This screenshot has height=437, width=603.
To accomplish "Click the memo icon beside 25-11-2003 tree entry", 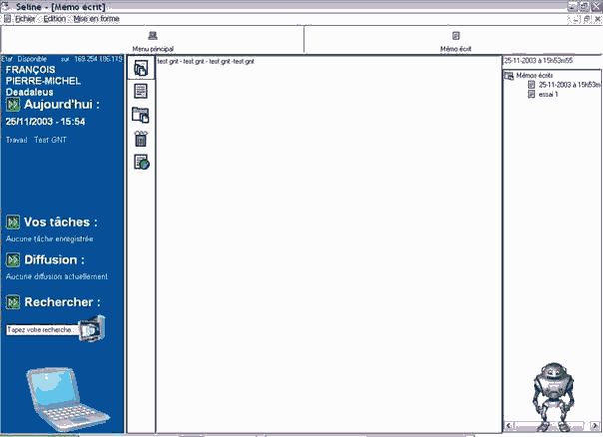I will (x=531, y=85).
